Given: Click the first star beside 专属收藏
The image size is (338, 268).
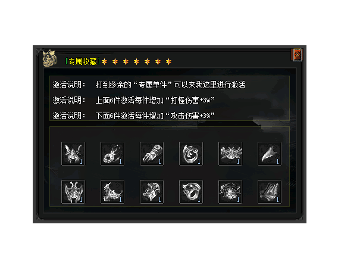Looking at the screenshot, I should coord(104,62).
